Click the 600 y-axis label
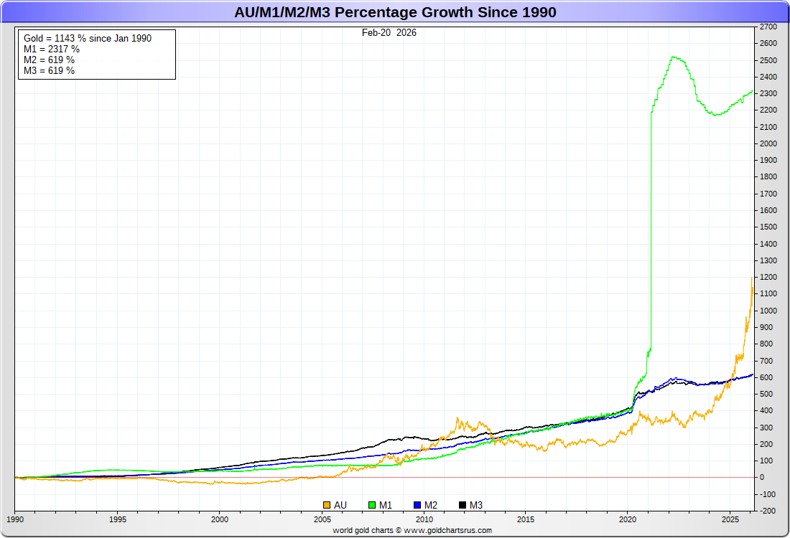The image size is (790, 538). click(766, 377)
